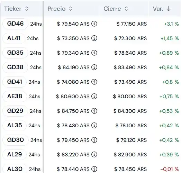Show AE38 price info icon details
Viewport: 181px width, 173px height.
94,97
